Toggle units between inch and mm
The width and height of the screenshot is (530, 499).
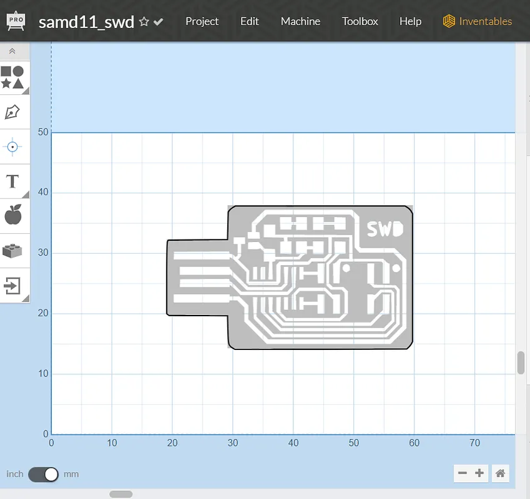tap(44, 474)
